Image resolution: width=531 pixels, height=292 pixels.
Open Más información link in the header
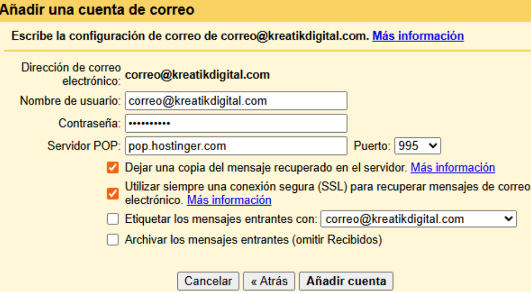click(418, 36)
